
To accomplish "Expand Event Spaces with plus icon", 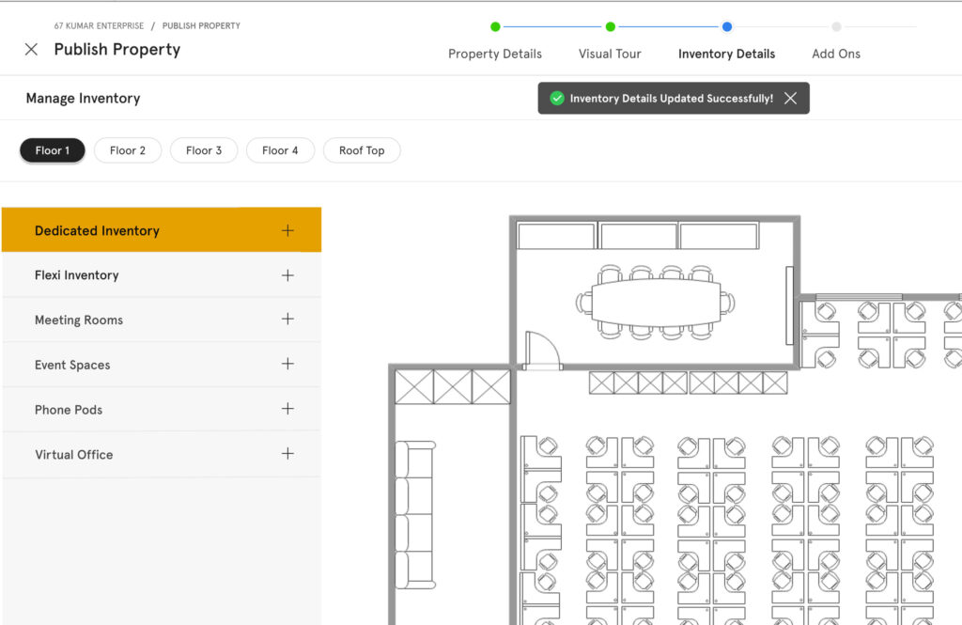I will [287, 365].
